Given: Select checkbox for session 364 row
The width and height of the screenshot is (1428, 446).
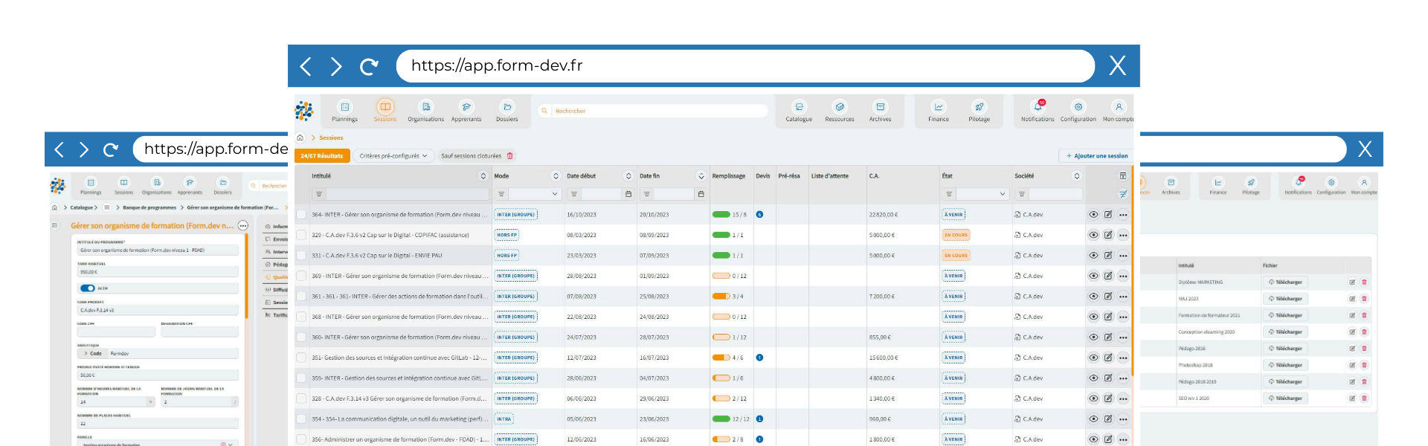Looking at the screenshot, I should (301, 215).
